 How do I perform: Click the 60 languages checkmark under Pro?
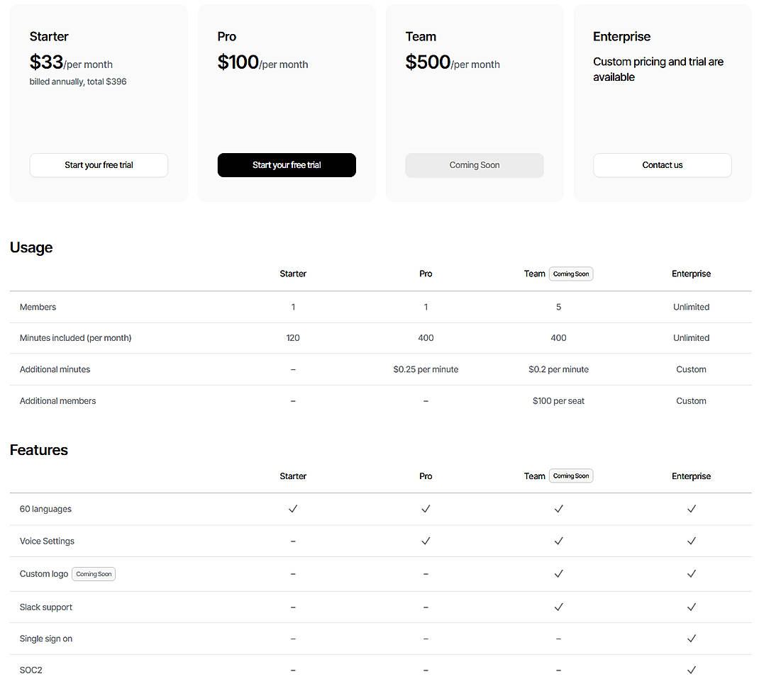click(x=426, y=509)
